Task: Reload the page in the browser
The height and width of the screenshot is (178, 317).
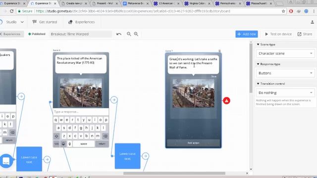Action: coord(12,11)
